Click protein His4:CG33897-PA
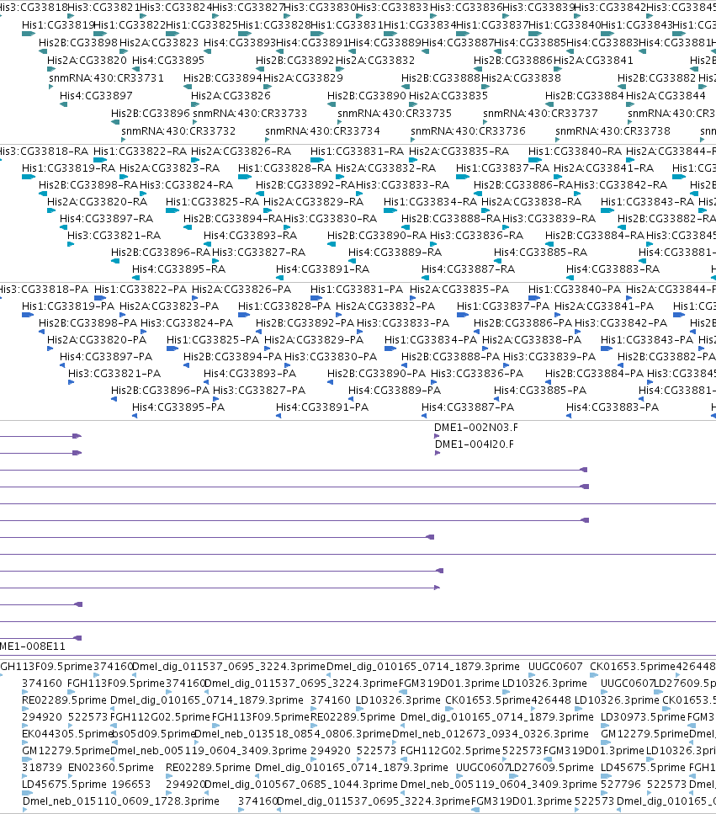The image size is (716, 814). click(106, 357)
